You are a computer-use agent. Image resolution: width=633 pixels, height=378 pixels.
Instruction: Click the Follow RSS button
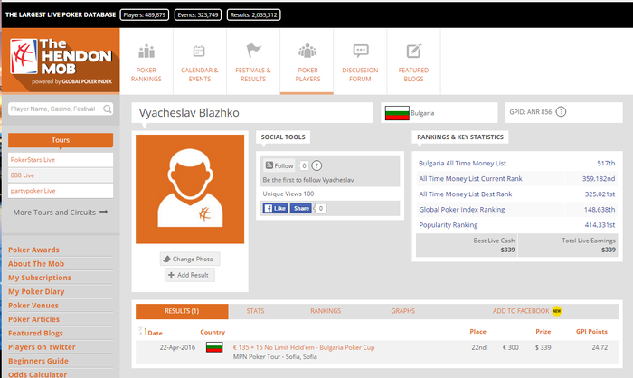(x=279, y=165)
